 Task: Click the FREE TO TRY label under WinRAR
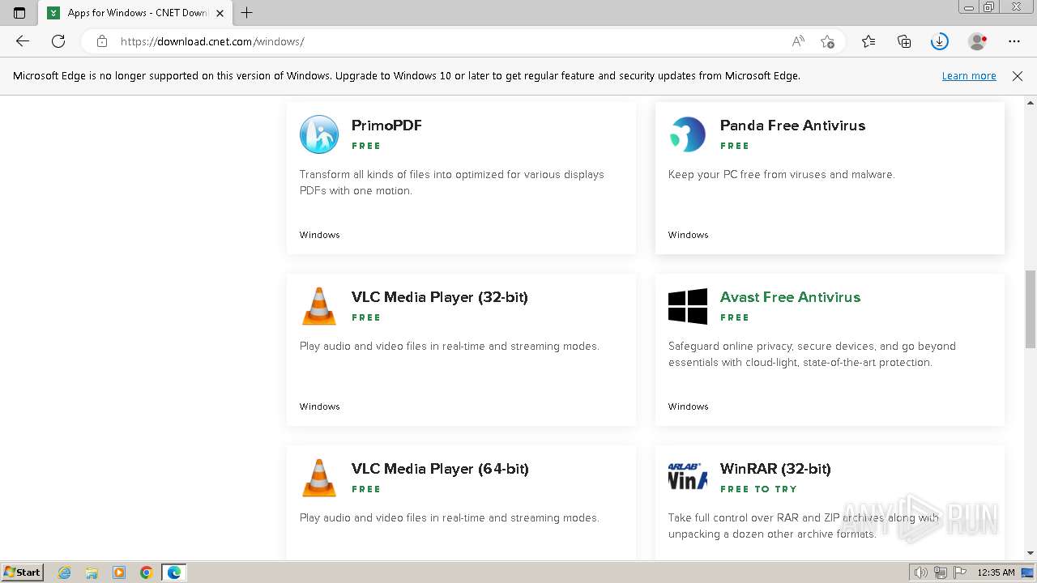[x=758, y=489]
